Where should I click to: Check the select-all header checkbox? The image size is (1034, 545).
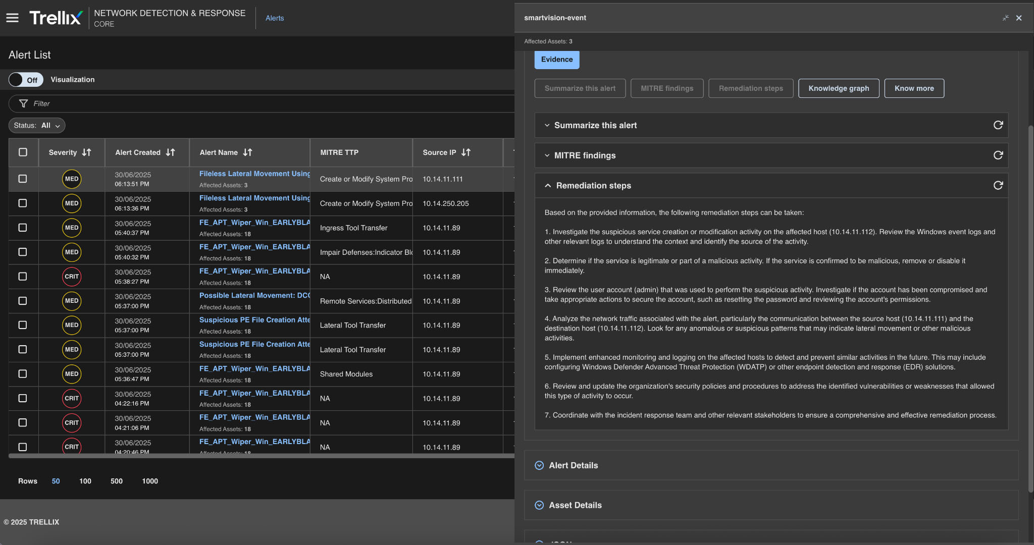click(x=23, y=152)
